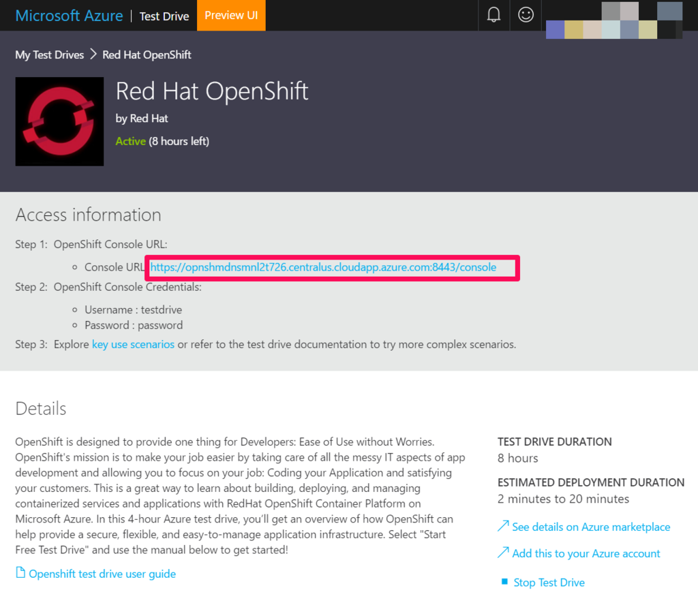Click the 'Active' status text
The height and width of the screenshot is (603, 698).
[x=130, y=141]
